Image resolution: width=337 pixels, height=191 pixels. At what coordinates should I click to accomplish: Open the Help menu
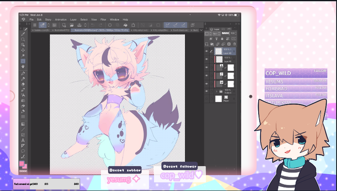click(125, 19)
